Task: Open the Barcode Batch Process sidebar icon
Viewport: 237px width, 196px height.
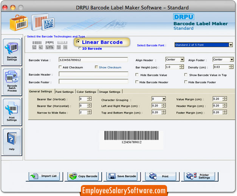Action: tap(12, 82)
